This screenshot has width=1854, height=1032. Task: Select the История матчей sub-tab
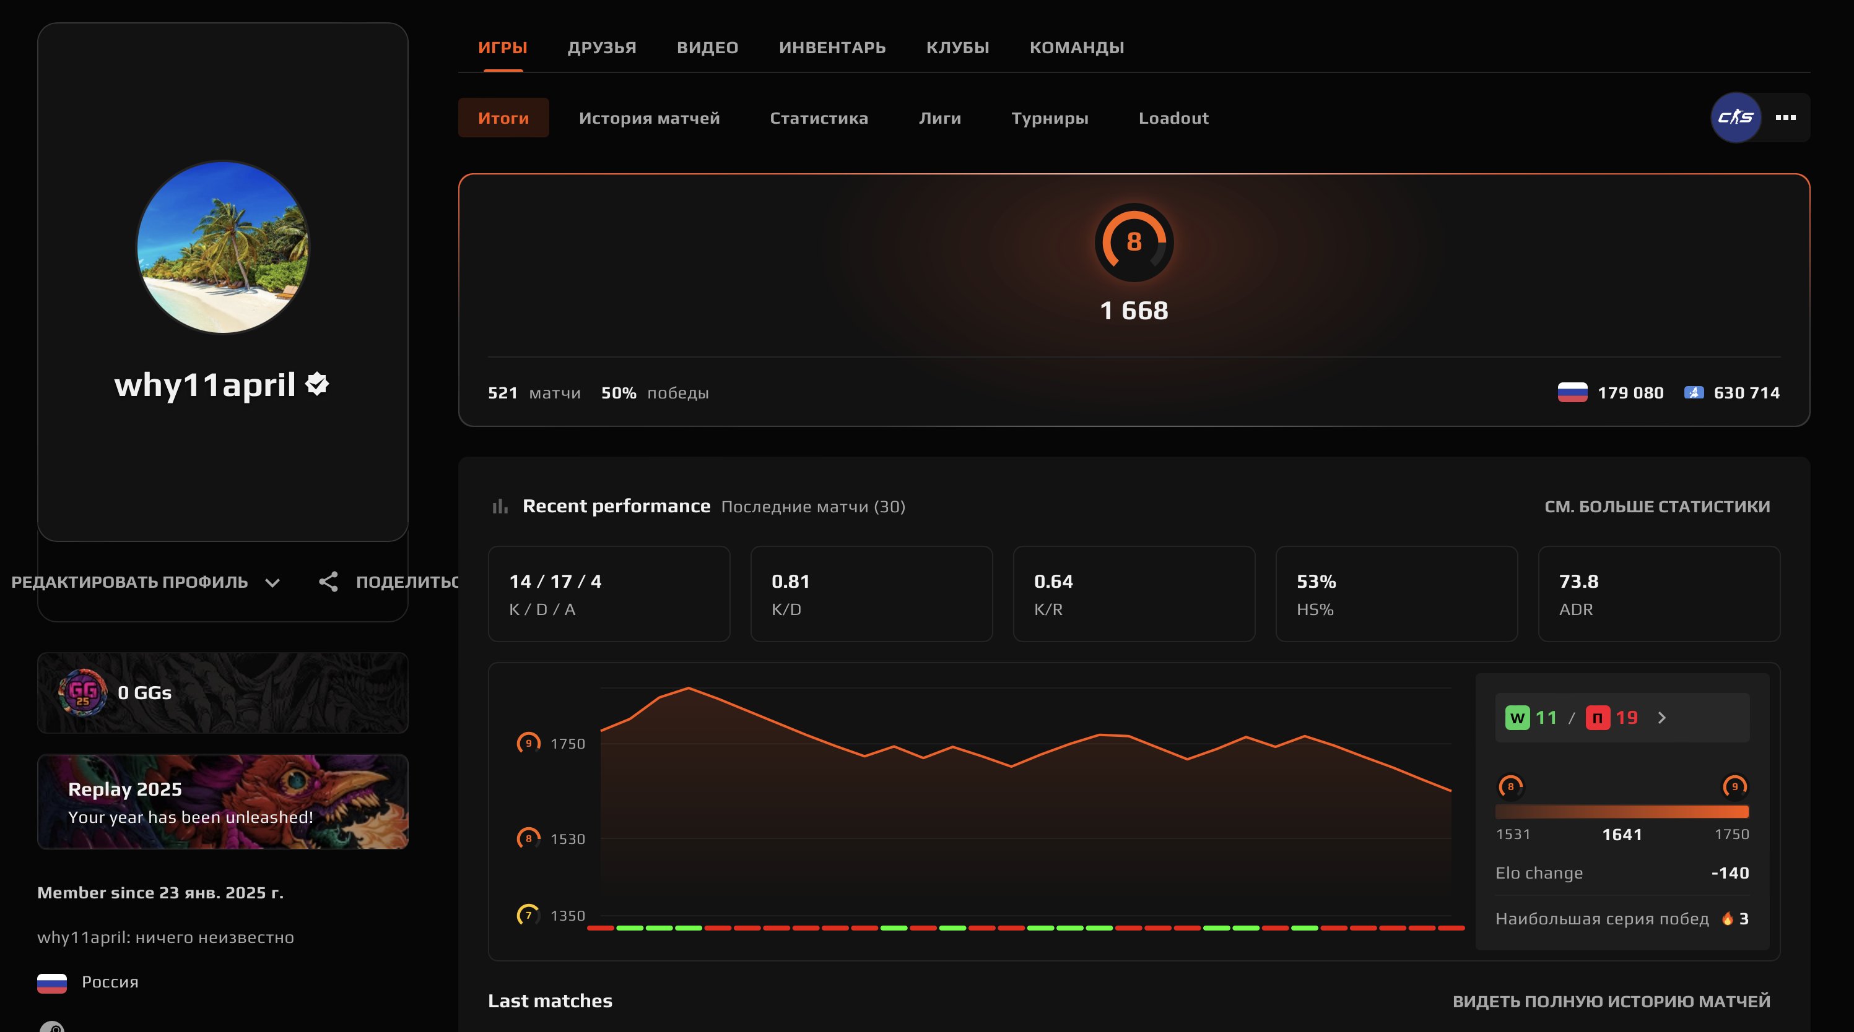tap(649, 118)
